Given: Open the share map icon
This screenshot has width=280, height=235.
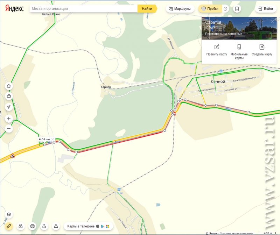Looking at the screenshot, I should (x=44, y=226).
